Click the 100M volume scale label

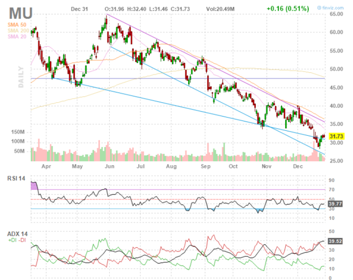coord(18,141)
